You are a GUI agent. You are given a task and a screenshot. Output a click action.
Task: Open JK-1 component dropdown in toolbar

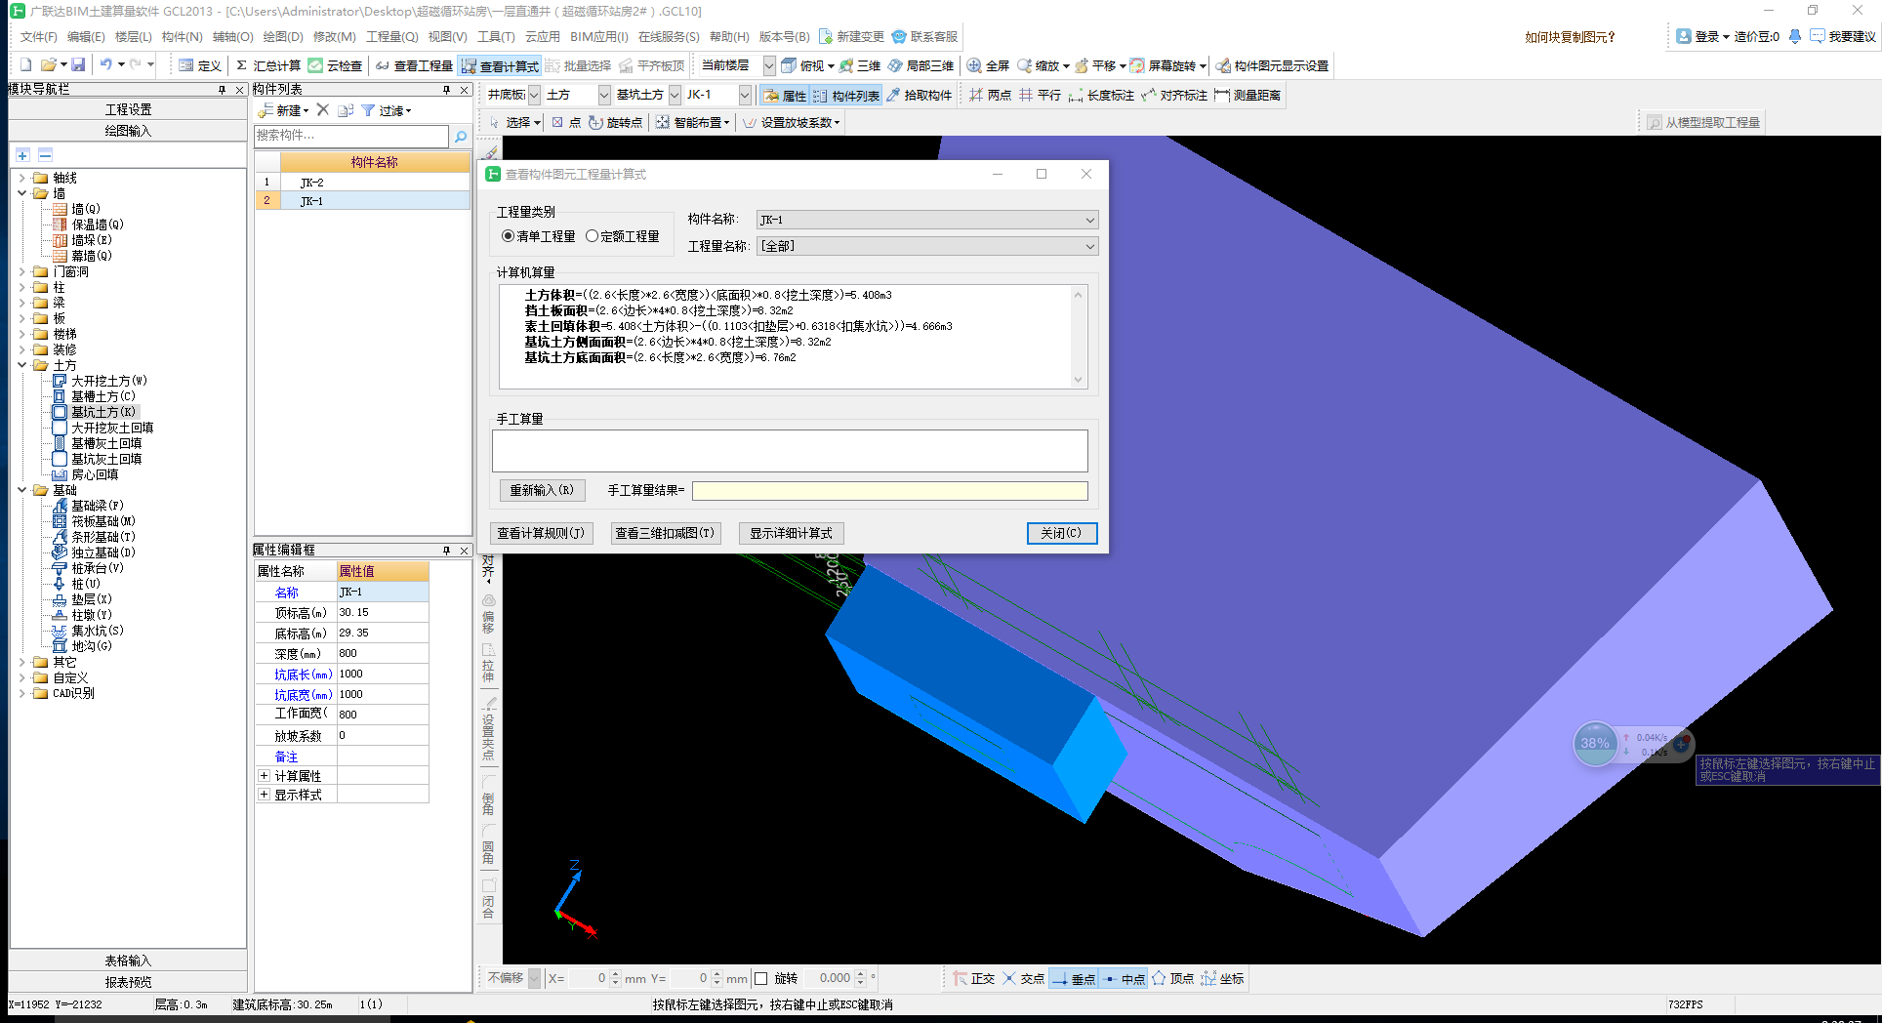[x=745, y=95]
